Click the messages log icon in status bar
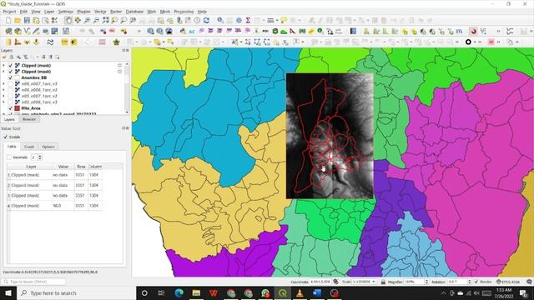The width and height of the screenshot is (534, 300). click(x=529, y=282)
